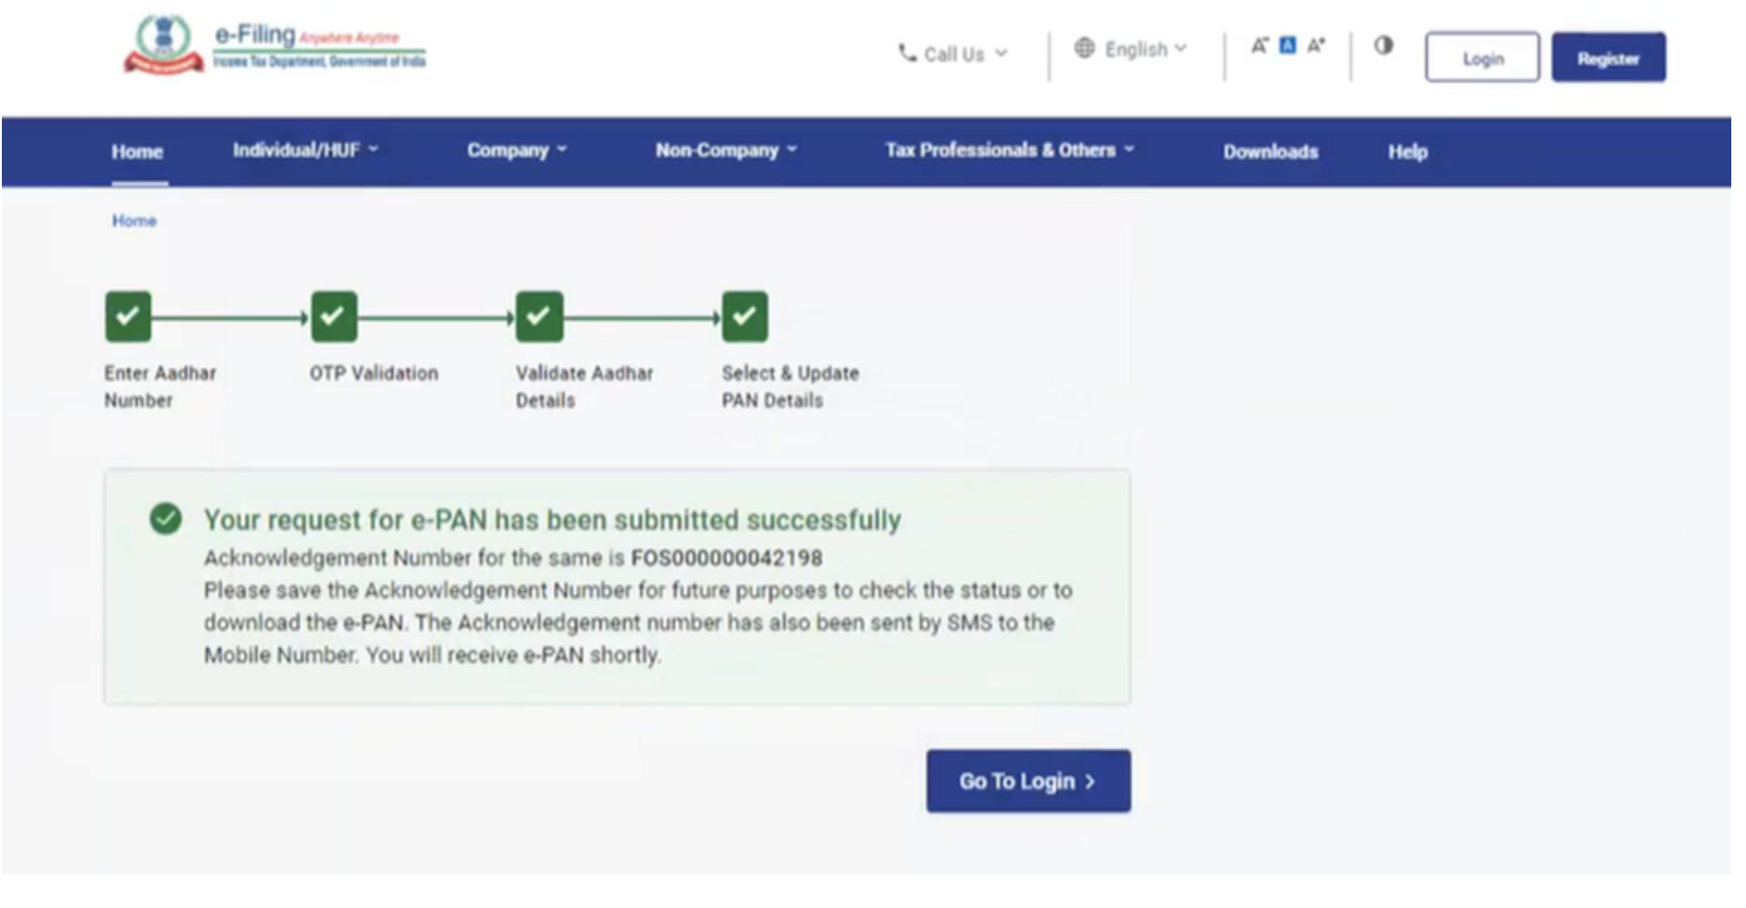
Task: Increase font size with large A icon
Action: click(x=1316, y=45)
